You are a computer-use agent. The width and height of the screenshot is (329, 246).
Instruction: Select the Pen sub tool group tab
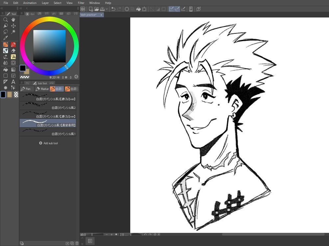pos(27,89)
